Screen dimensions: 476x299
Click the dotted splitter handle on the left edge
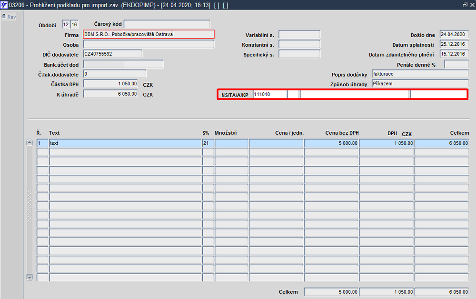pos(30,207)
